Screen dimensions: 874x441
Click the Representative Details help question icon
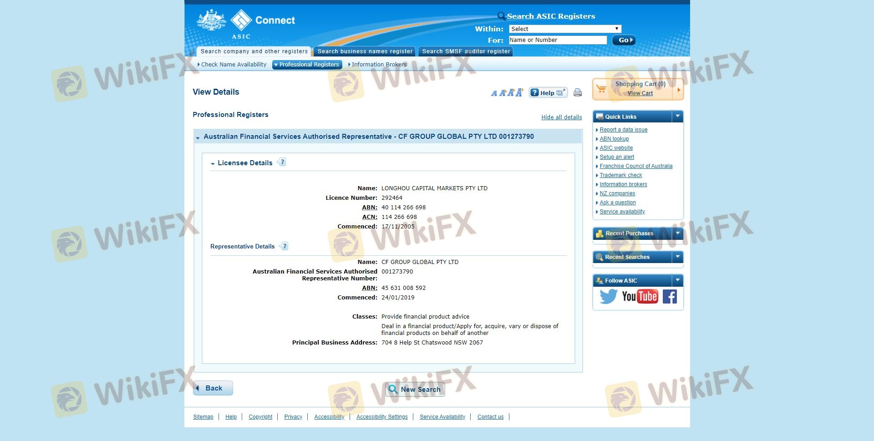coord(284,246)
